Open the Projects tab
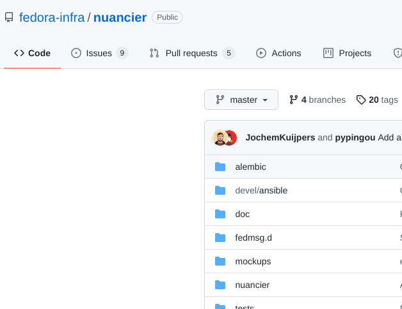 click(x=347, y=53)
